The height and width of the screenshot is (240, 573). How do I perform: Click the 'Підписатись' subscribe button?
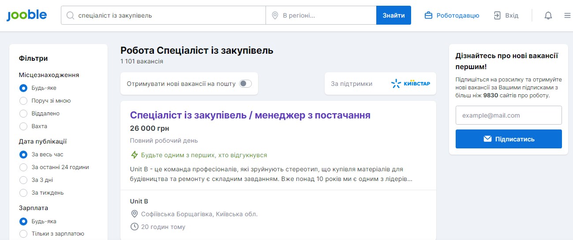[509, 139]
